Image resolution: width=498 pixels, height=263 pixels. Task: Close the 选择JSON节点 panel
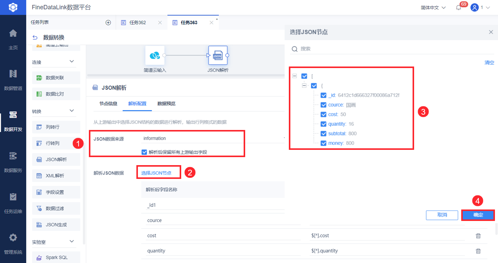tap(491, 32)
